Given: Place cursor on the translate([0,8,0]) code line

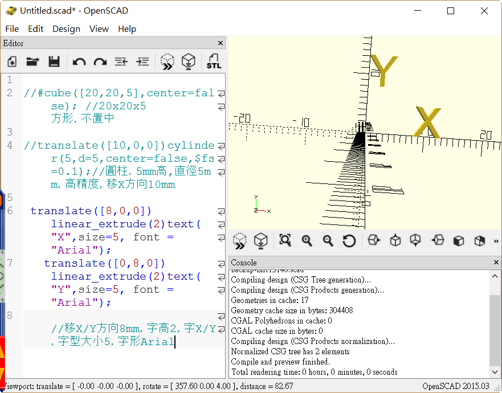Looking at the screenshot, I should point(104,263).
